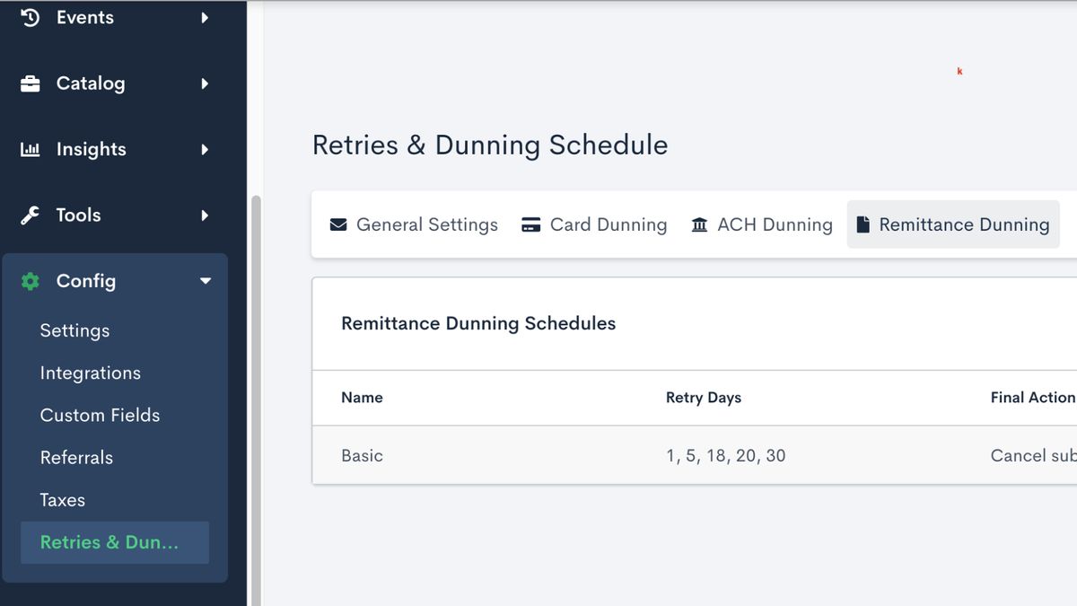Click the Insights bar chart icon
This screenshot has width=1077, height=606.
point(31,150)
